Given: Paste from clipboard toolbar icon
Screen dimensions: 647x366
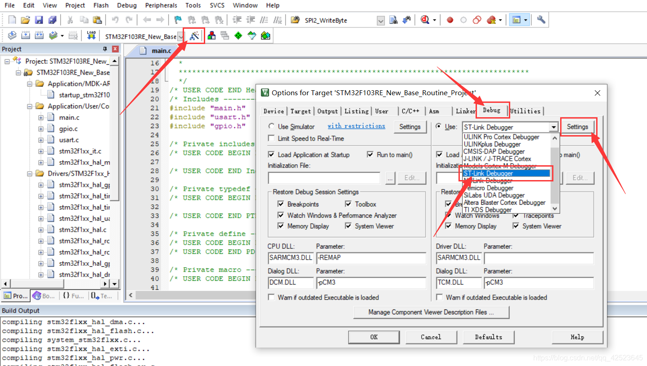Looking at the screenshot, I should click(97, 20).
